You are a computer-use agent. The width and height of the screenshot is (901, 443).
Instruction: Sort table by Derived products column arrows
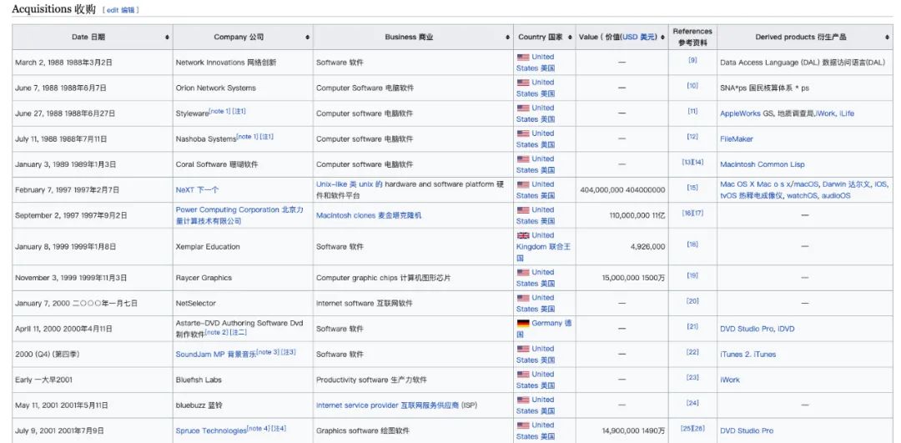tap(888, 37)
